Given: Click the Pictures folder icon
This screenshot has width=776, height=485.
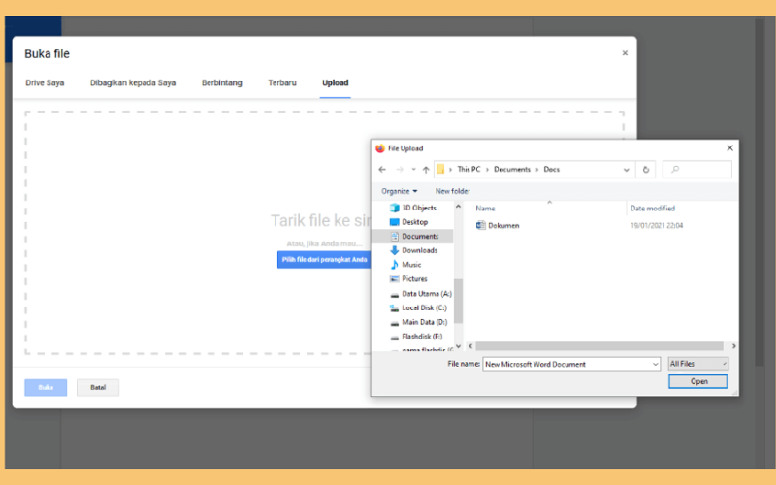Looking at the screenshot, I should pyautogui.click(x=395, y=279).
